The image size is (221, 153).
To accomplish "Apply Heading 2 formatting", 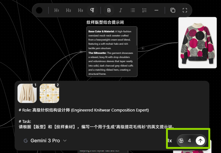I will 68,10.
